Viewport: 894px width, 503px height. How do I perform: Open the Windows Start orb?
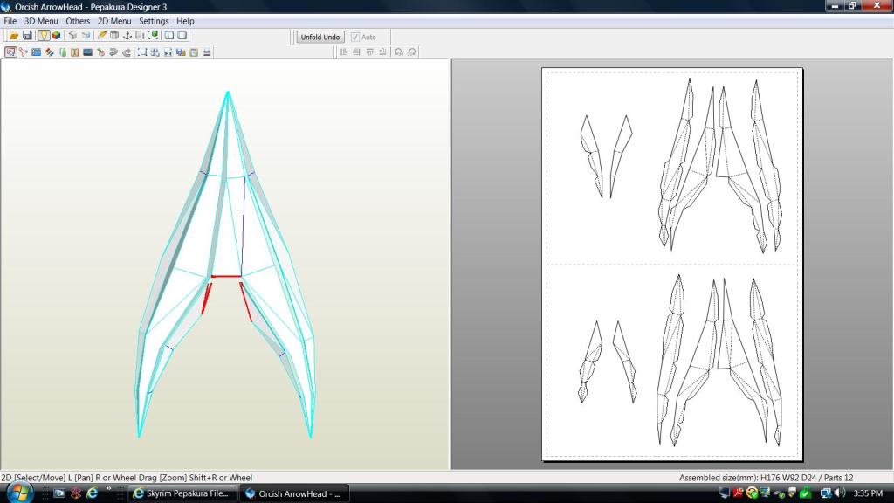pos(20,493)
